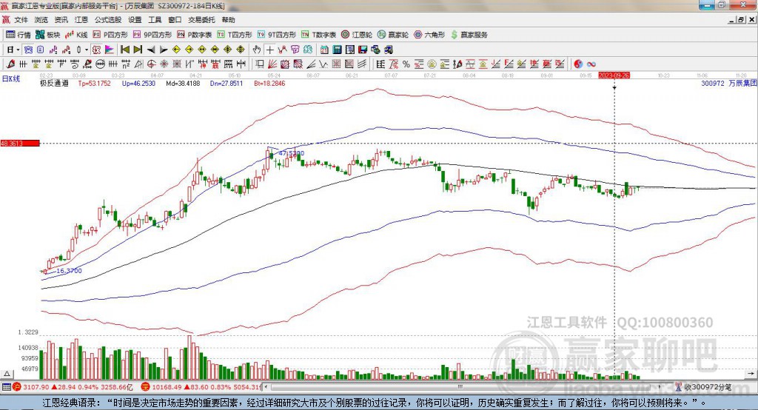The height and width of the screenshot is (410, 758).
Task: Select the red pencil drawing tool
Action: click(10, 64)
